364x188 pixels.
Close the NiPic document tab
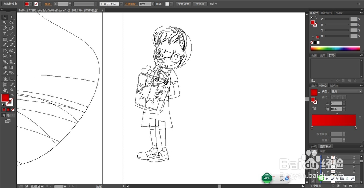pos(103,10)
